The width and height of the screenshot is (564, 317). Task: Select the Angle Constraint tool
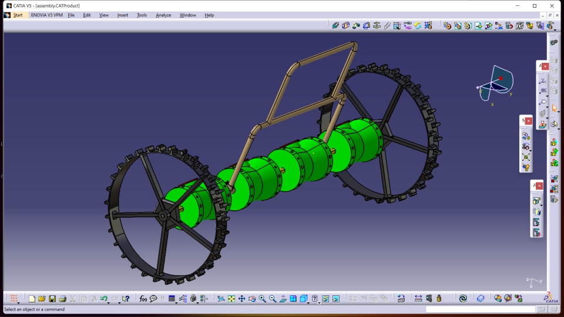pos(367,25)
